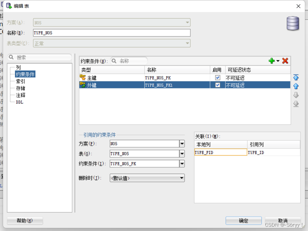Select 注释 in the left tree

coord(20,95)
